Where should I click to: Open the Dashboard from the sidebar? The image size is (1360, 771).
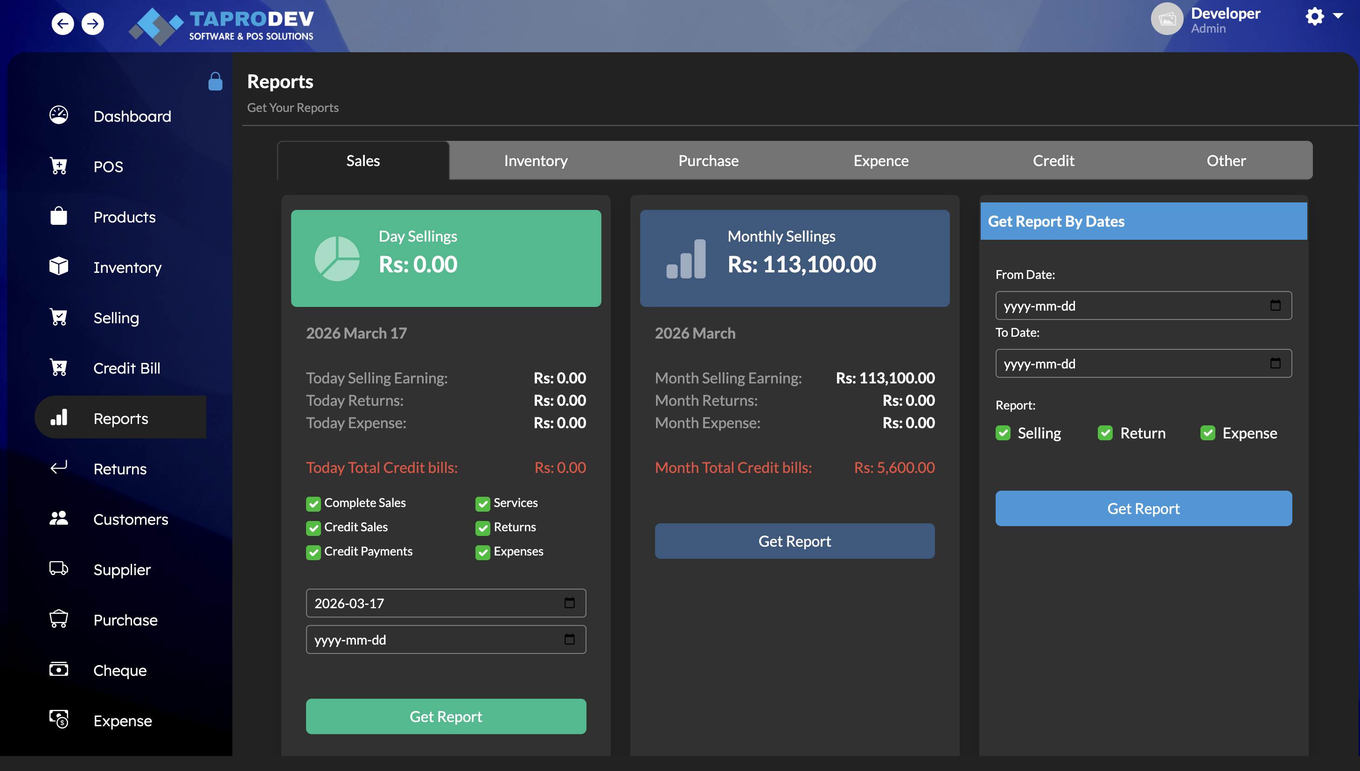click(133, 116)
